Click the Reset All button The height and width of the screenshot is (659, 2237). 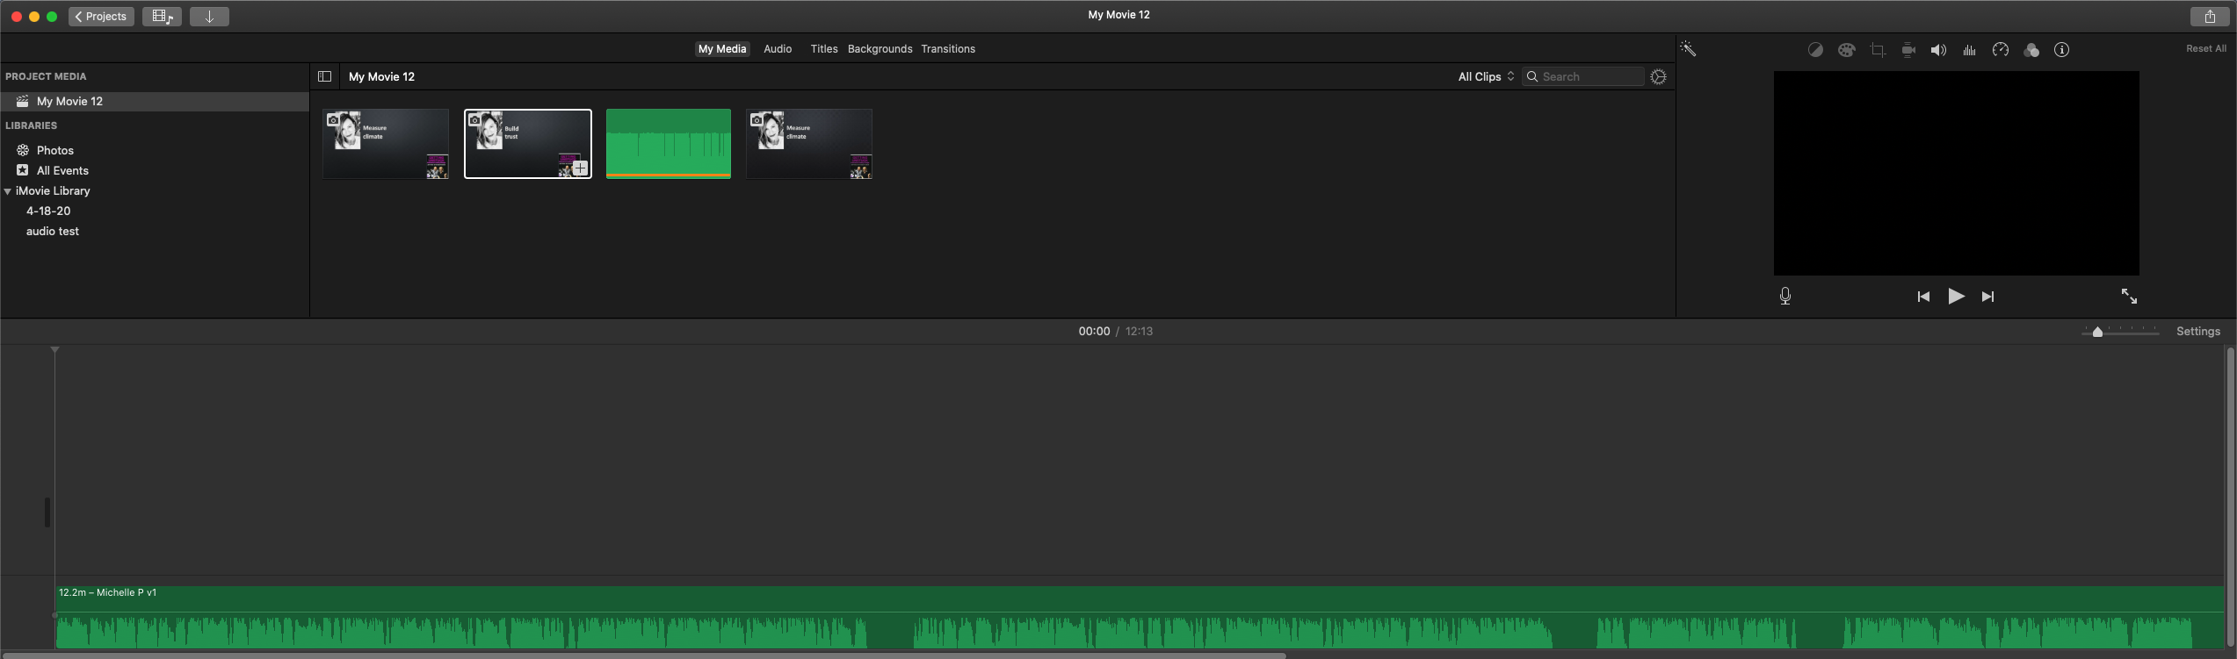pyautogui.click(x=2206, y=49)
